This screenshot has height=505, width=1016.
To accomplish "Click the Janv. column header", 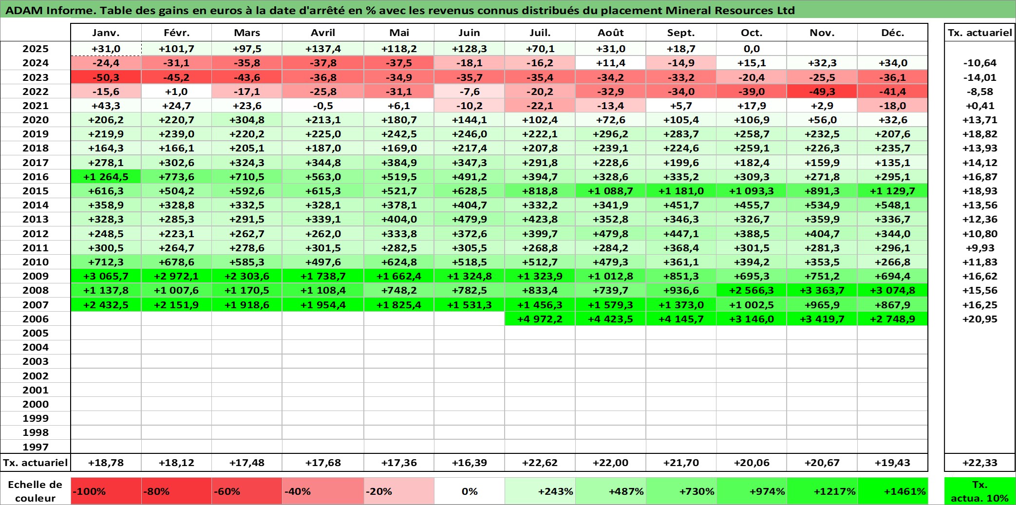I will (106, 33).
